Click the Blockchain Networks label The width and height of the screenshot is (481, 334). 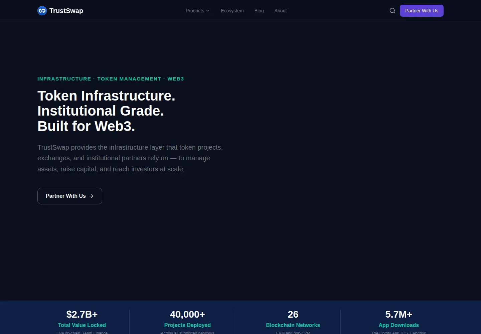[x=293, y=325]
